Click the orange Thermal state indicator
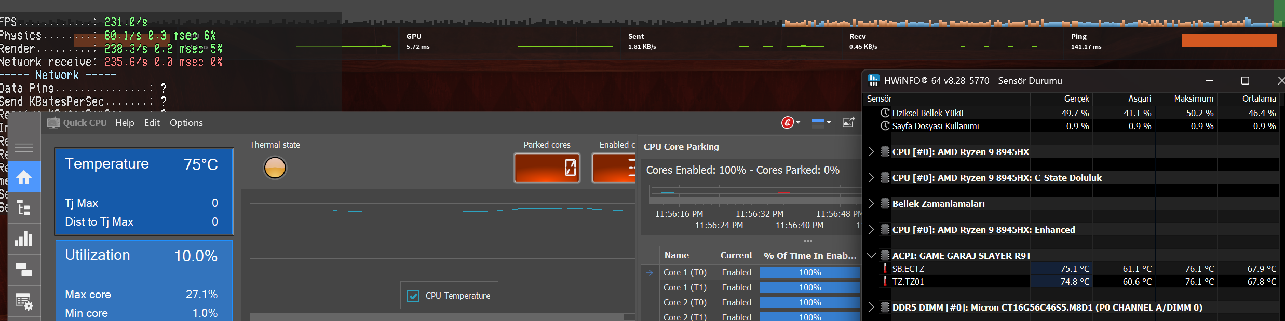The height and width of the screenshot is (321, 1285). tap(275, 168)
